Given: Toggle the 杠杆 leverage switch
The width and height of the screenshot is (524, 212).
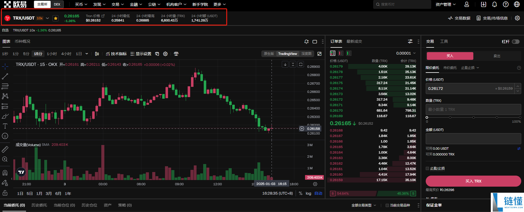Looking at the screenshot, I should pyautogui.click(x=515, y=42).
